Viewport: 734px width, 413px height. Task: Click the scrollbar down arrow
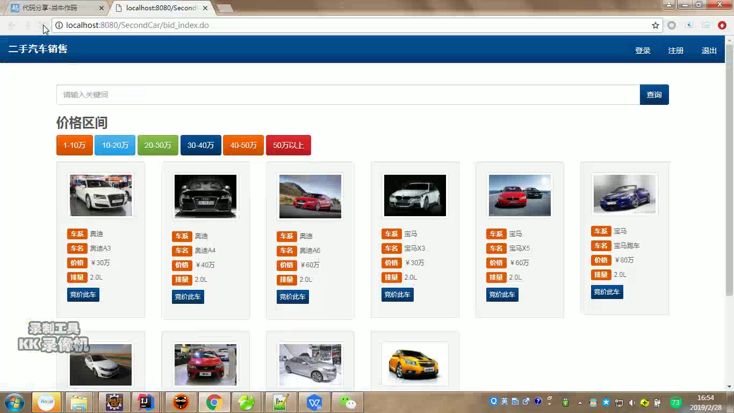729,386
